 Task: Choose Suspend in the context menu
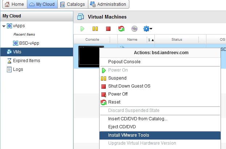[x=160, y=78]
